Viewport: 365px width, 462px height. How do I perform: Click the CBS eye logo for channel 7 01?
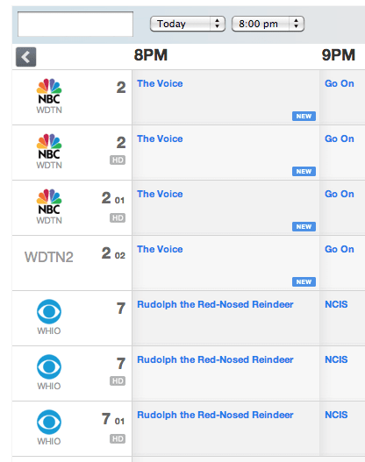(49, 428)
